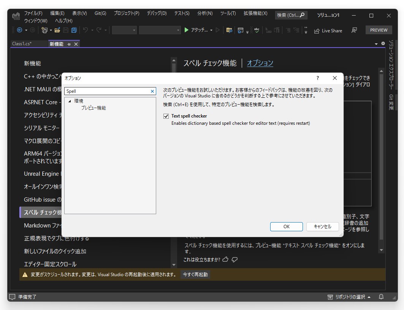Click the Send Feedback person icon
The height and width of the screenshot is (310, 404).
[x=354, y=31]
